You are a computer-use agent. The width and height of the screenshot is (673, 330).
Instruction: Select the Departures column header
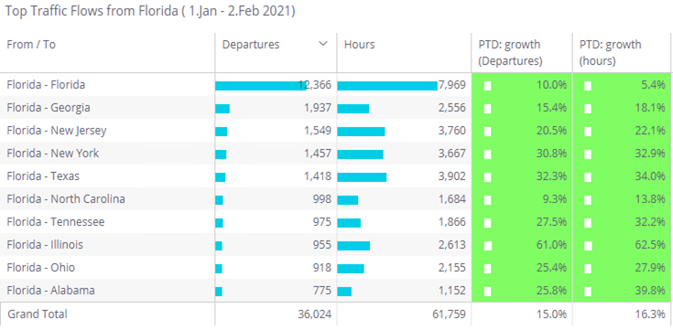point(251,45)
